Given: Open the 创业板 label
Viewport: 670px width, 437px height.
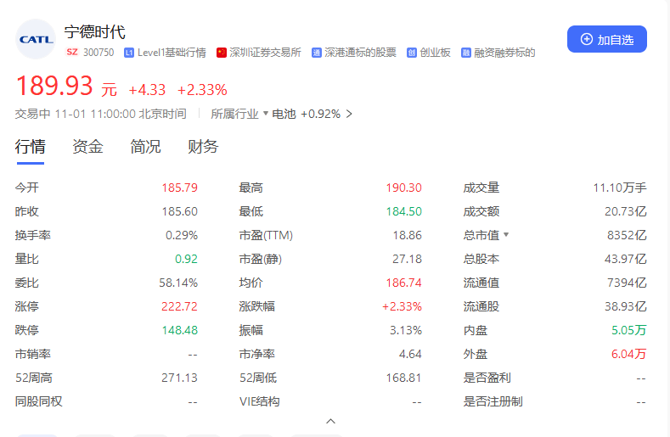Looking at the screenshot, I should (435, 53).
